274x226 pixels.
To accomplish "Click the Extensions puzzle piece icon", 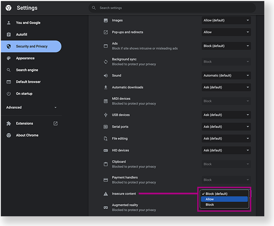I will pyautogui.click(x=8, y=124).
